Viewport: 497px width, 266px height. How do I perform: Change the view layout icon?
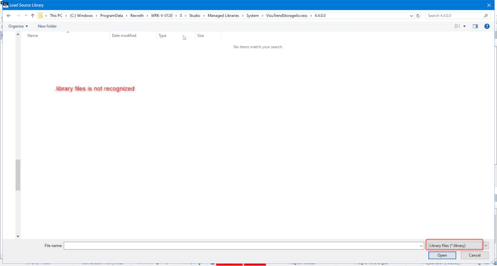point(457,26)
